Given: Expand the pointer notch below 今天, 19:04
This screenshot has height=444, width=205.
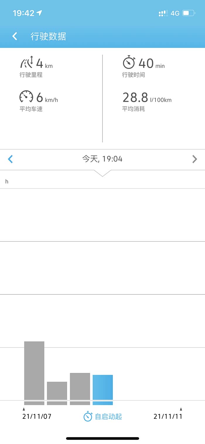Looking at the screenshot, I should 102,173.
